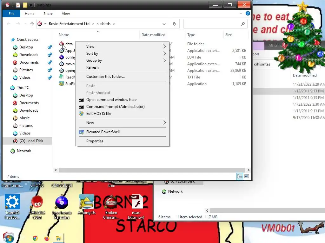Open Properties from the context menu
The image size is (325, 243).
[x=122, y=141]
